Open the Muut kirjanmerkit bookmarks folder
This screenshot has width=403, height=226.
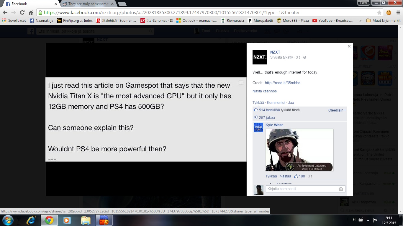click(x=384, y=21)
